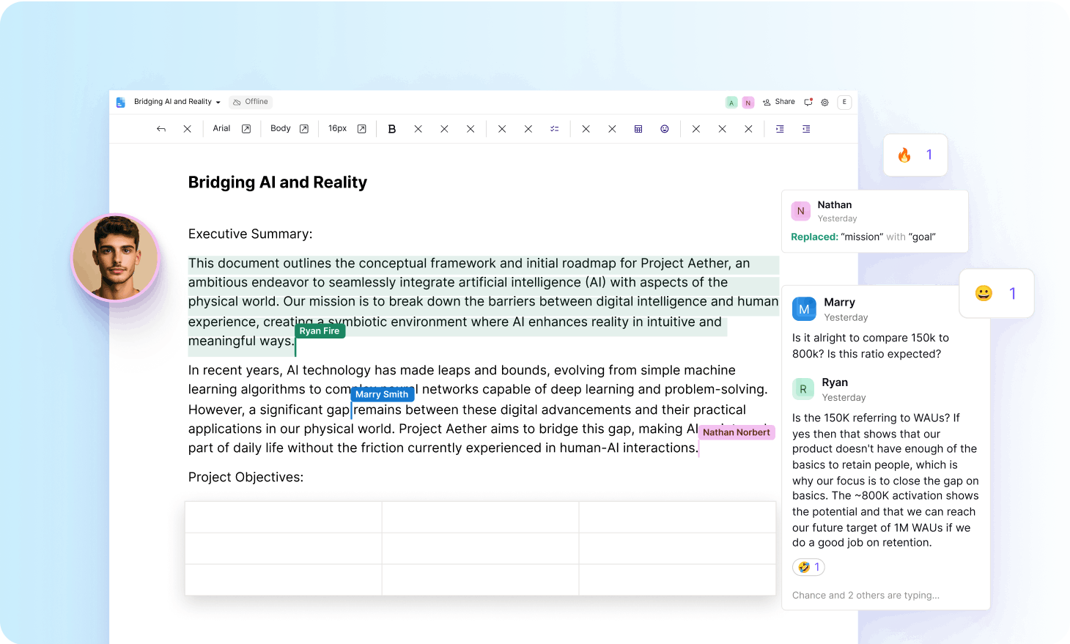Open the E user profile menu

(844, 103)
